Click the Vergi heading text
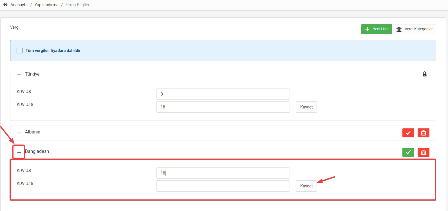 click(x=15, y=27)
